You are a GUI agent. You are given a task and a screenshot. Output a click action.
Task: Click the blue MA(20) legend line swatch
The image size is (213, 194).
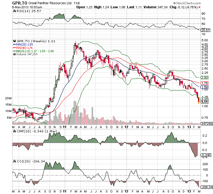[14, 44]
